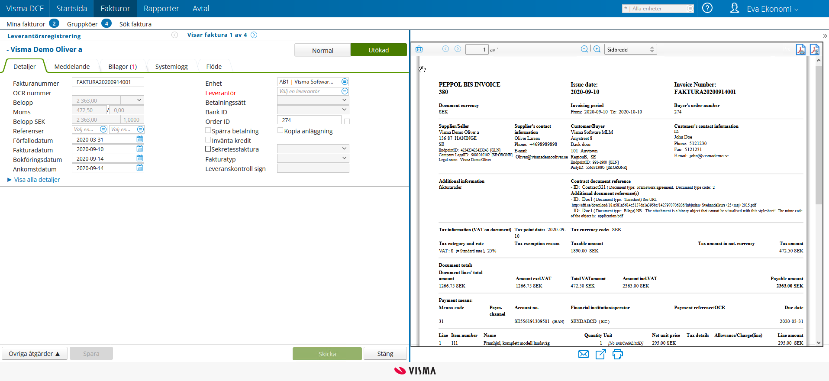
Task: Click the viewer toolbox icon
Action: (419, 49)
